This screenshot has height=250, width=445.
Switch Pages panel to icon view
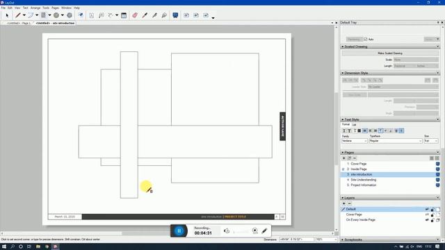tap(437, 158)
